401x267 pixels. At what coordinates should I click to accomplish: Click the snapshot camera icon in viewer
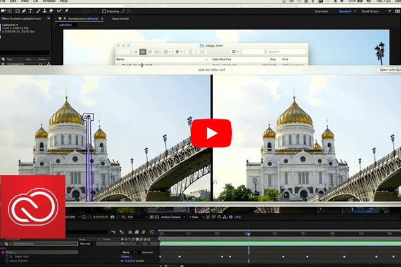point(112,217)
